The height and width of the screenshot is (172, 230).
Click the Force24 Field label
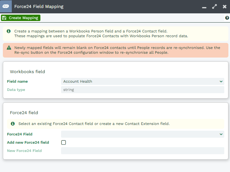[x=20, y=134]
